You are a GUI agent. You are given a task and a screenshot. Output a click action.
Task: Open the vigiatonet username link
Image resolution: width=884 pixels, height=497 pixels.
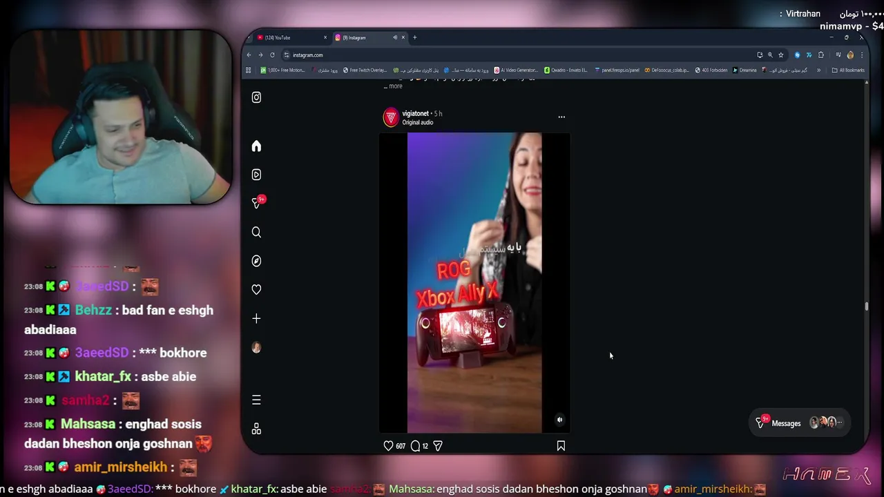tap(415, 113)
